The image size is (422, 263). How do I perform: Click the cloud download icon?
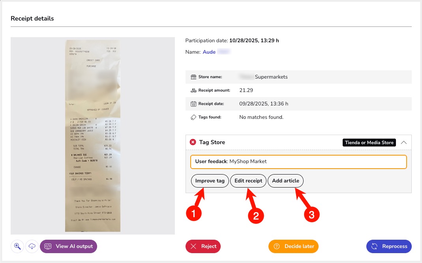[x=32, y=246]
